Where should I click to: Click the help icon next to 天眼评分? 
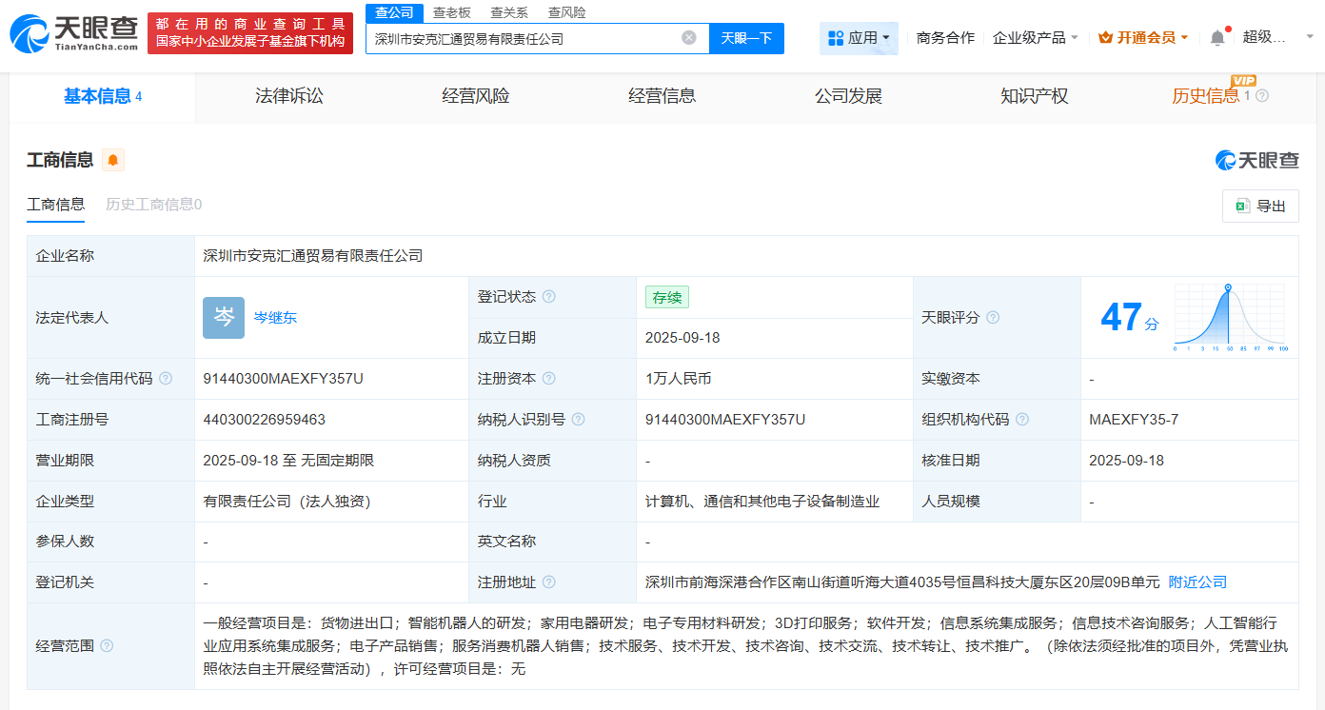click(993, 317)
